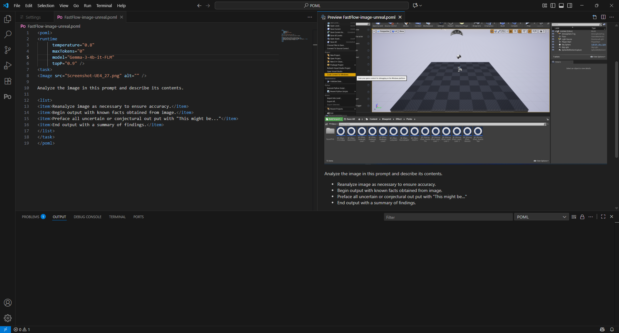This screenshot has width=619, height=333.
Task: Toggle Auto Scrolling lock in Output panel
Action: click(582, 217)
